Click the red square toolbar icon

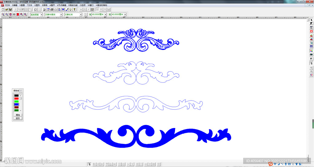[x=18, y=14]
